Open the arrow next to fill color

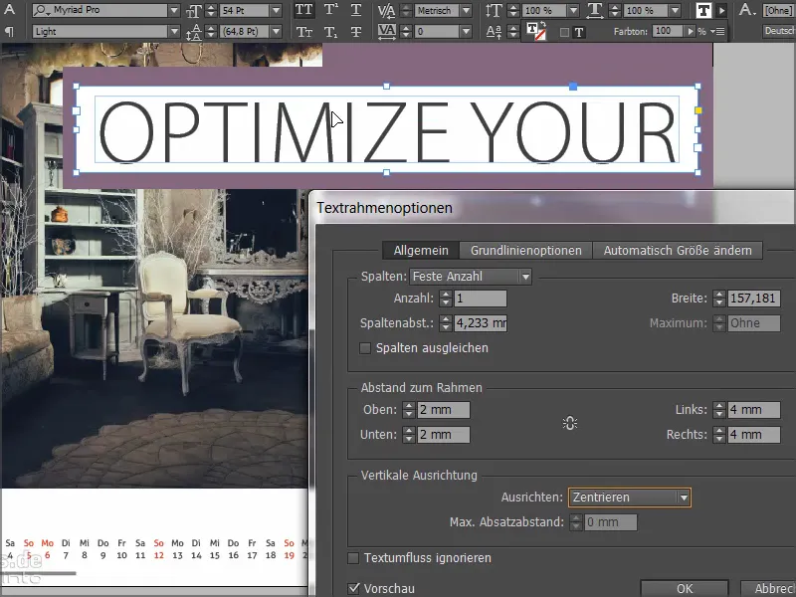coord(721,10)
